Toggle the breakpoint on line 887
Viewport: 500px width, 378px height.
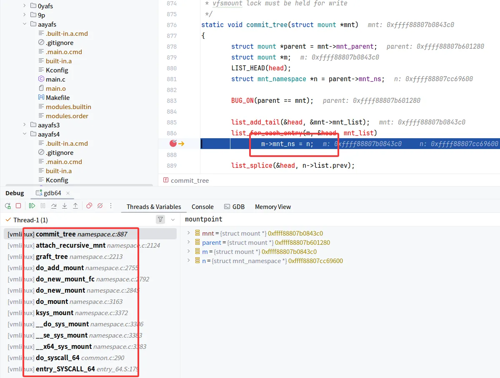click(x=173, y=144)
